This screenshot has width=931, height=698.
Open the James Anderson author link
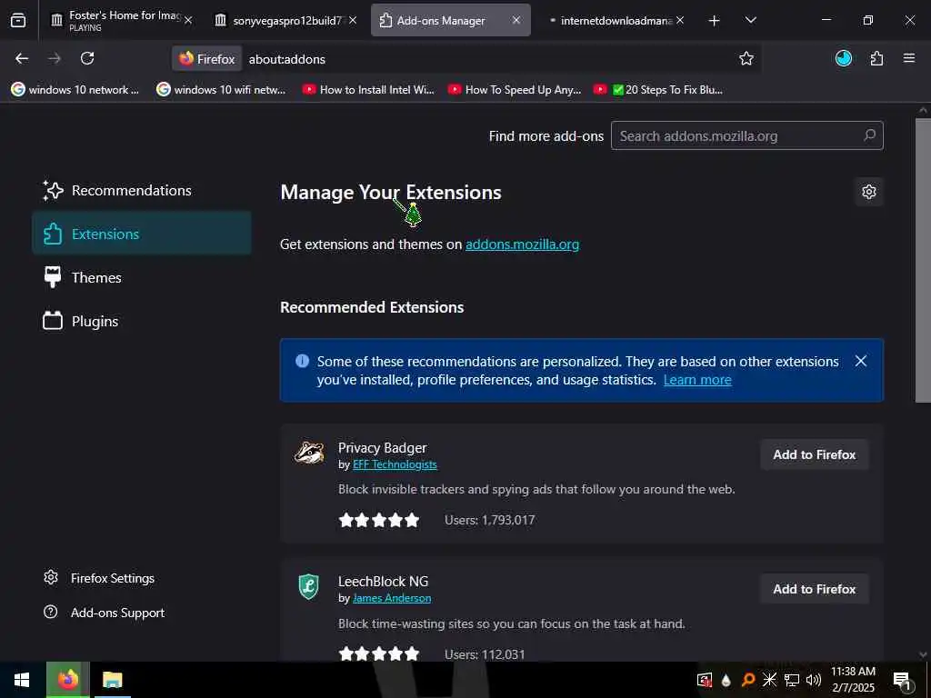[392, 598]
